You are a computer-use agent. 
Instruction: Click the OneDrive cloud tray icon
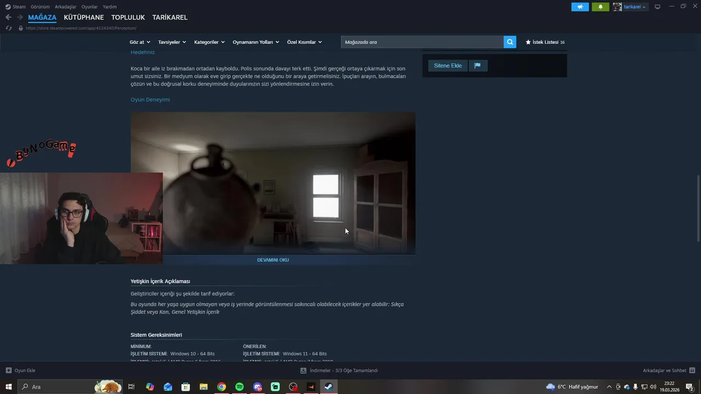(x=627, y=387)
